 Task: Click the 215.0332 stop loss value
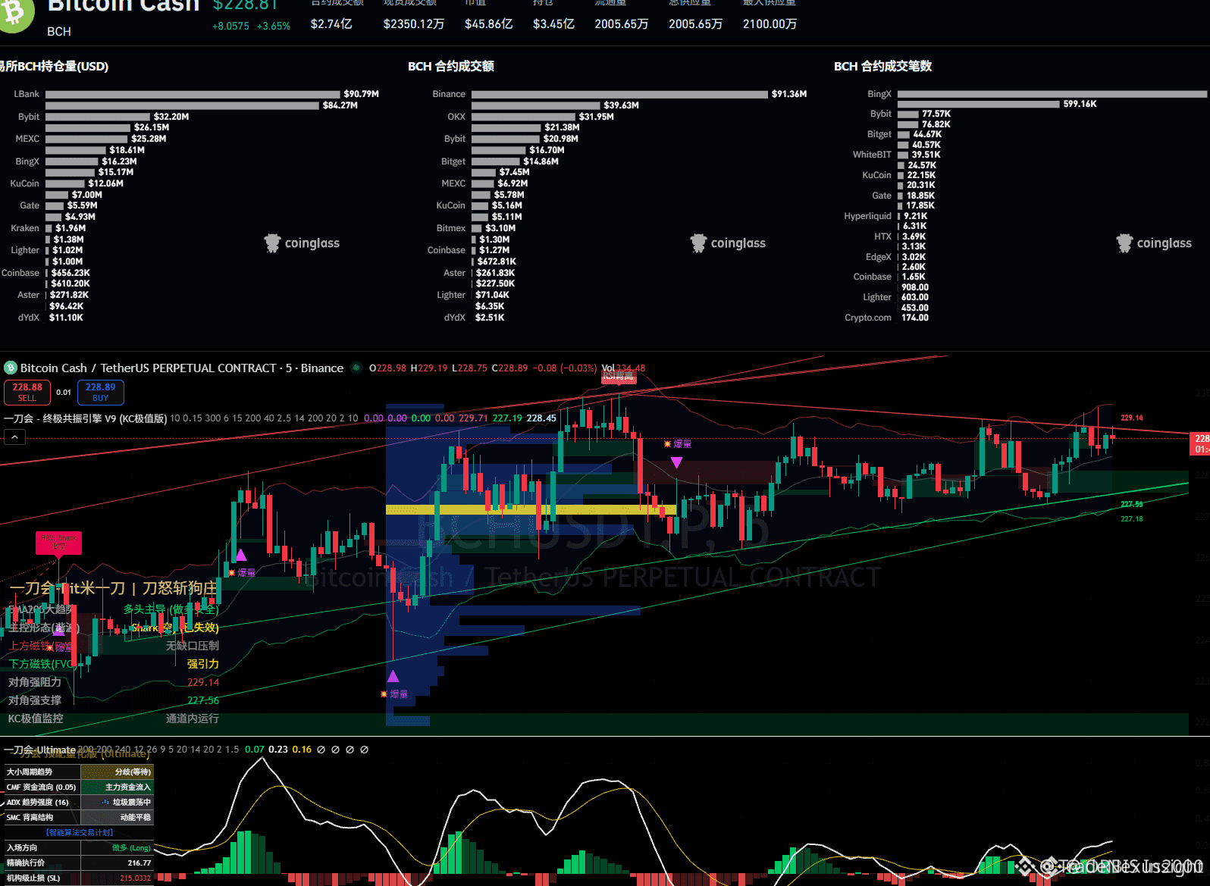[136, 878]
